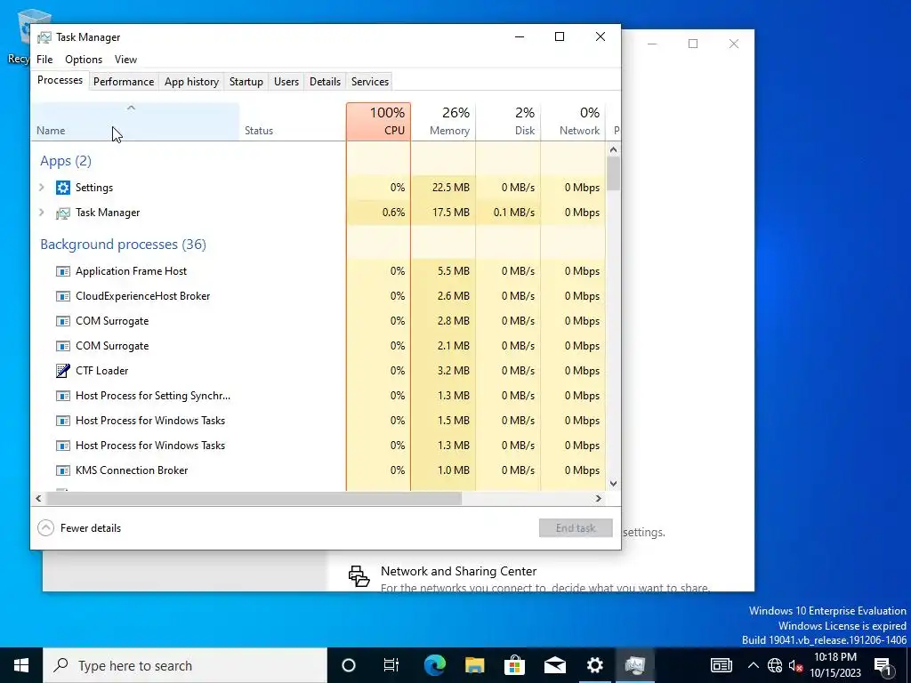This screenshot has width=911, height=683.
Task: Click the Task Manager taskbar icon
Action: [x=635, y=665]
